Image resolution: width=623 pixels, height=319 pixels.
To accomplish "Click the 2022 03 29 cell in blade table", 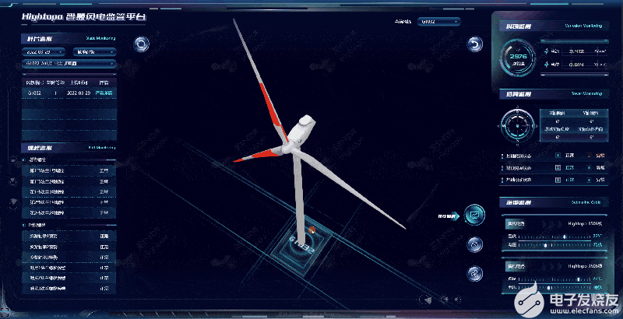I will pyautogui.click(x=79, y=93).
